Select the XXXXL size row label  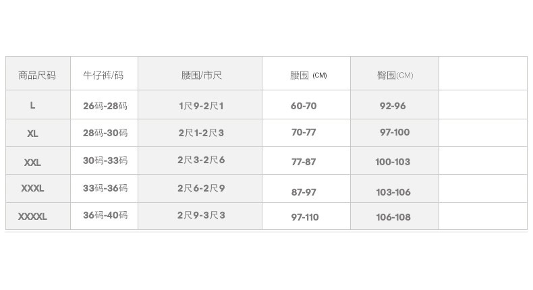(x=32, y=216)
